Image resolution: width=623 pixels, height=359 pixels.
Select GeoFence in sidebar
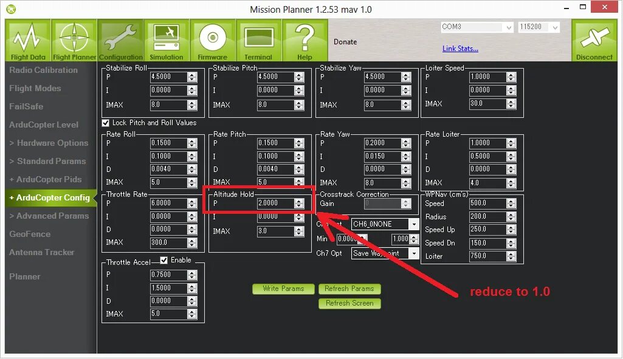(30, 234)
